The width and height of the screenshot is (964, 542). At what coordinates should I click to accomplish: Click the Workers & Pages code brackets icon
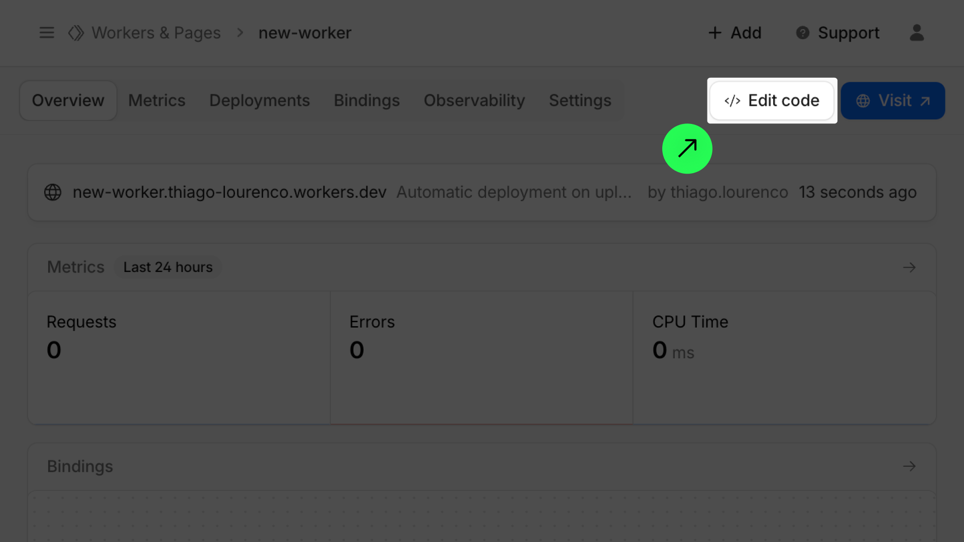[x=76, y=32]
